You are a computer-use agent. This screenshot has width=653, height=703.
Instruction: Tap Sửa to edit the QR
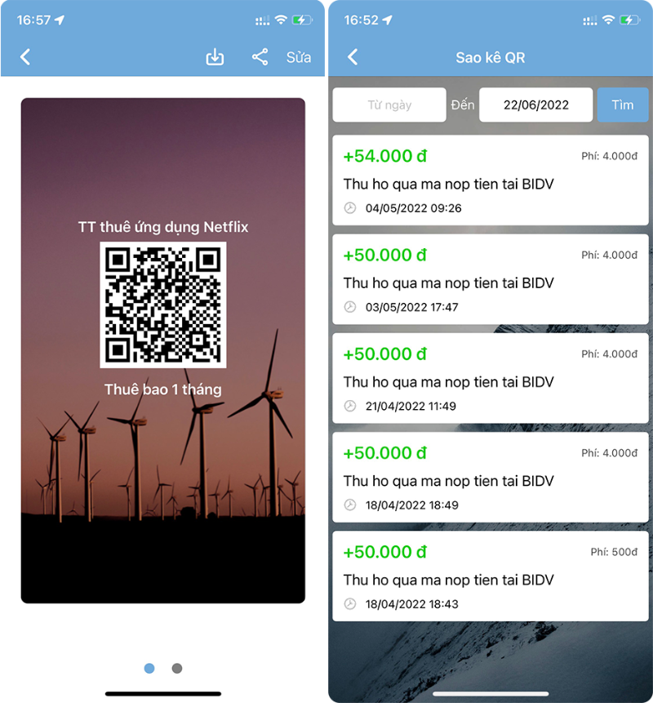point(299,57)
